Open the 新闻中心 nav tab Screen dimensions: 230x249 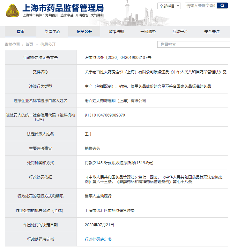(52, 32)
